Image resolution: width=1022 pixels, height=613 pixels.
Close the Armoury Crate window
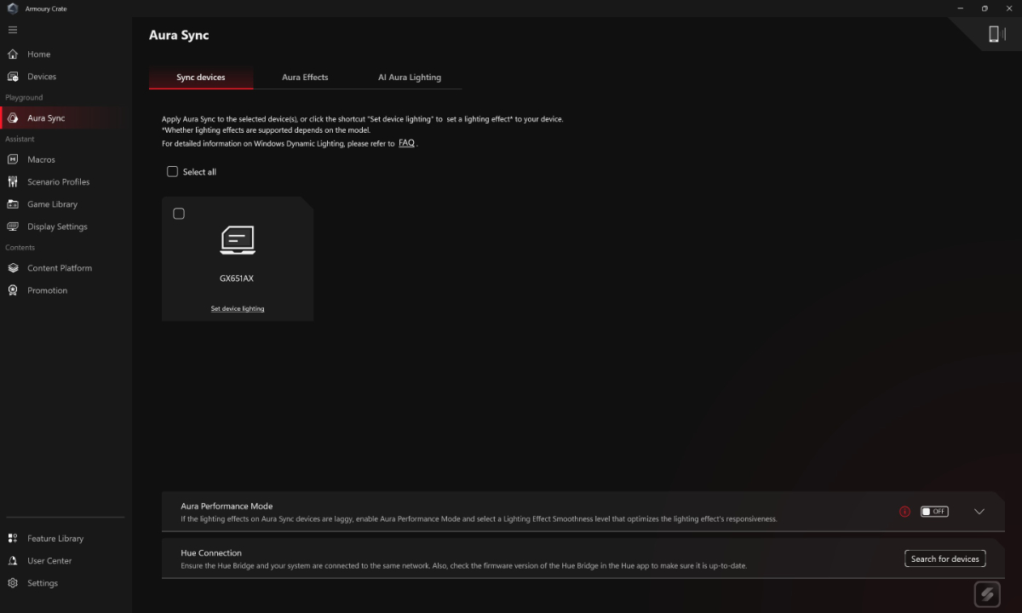(1009, 9)
